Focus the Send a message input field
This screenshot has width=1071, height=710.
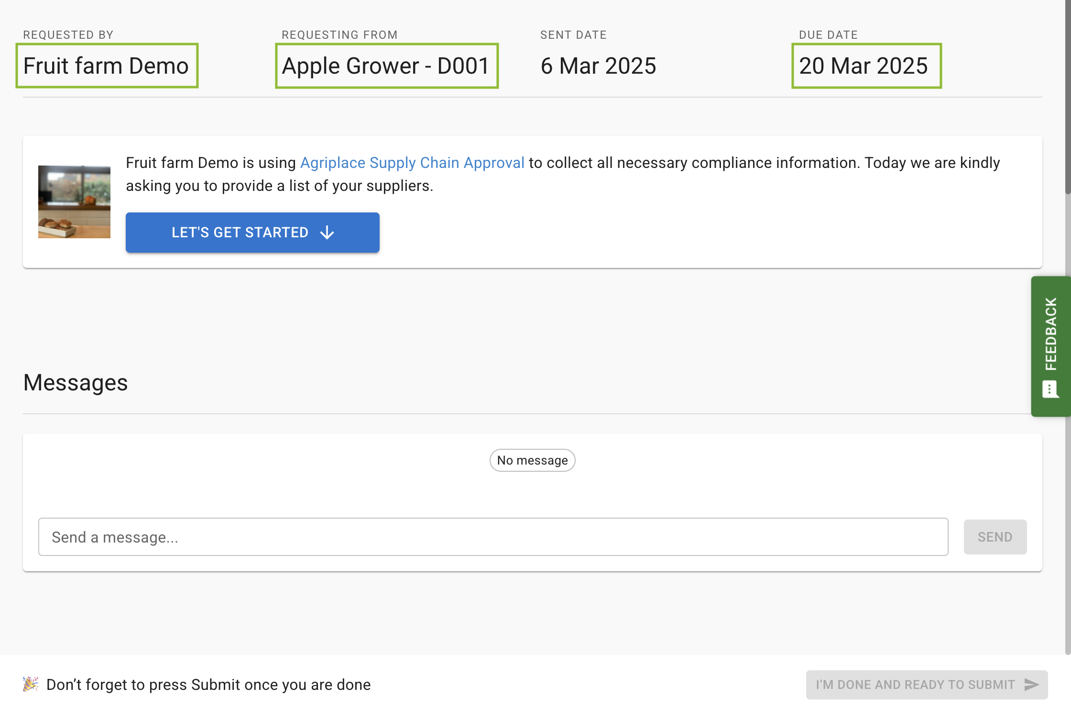493,537
